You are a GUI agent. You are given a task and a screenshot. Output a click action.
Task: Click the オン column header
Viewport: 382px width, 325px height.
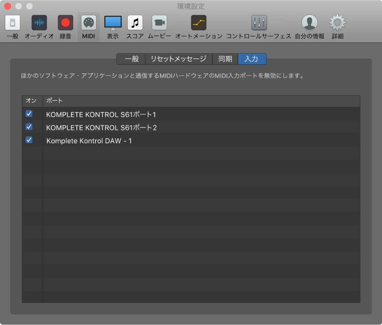click(31, 101)
